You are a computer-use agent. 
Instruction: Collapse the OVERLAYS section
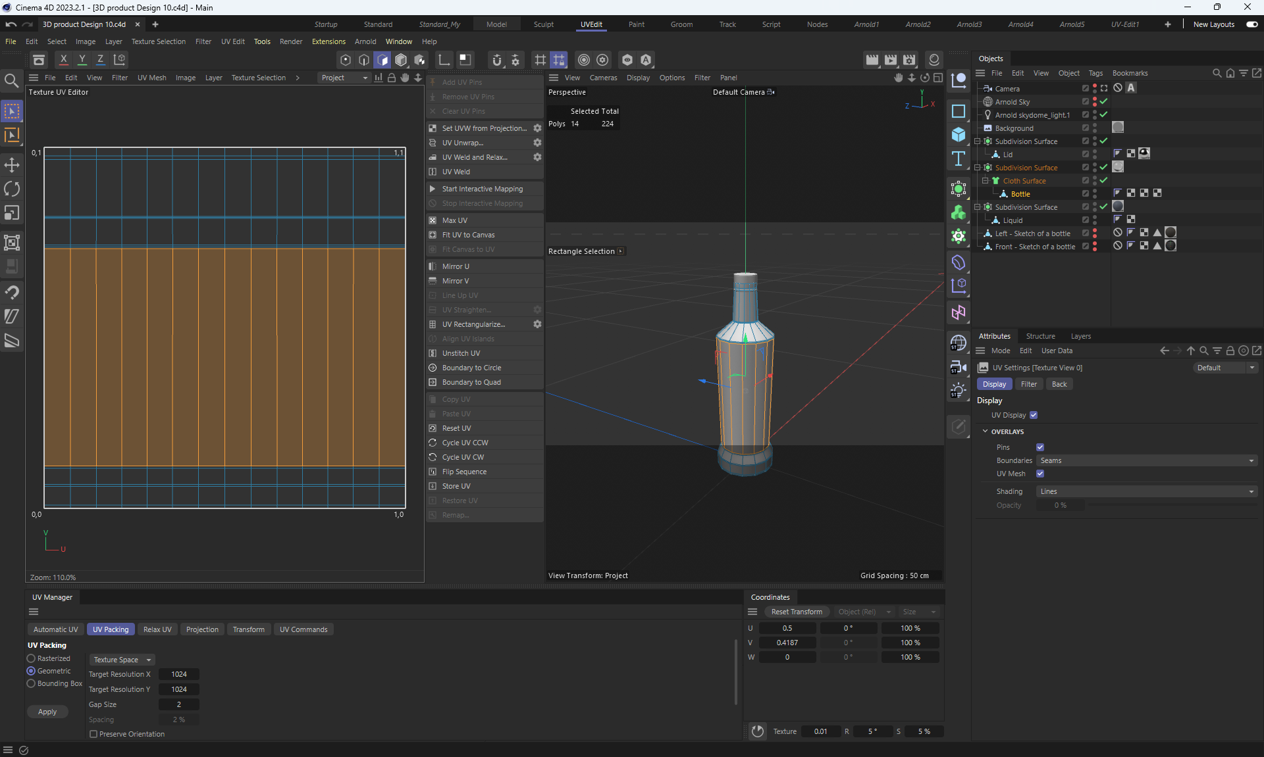[x=986, y=431]
